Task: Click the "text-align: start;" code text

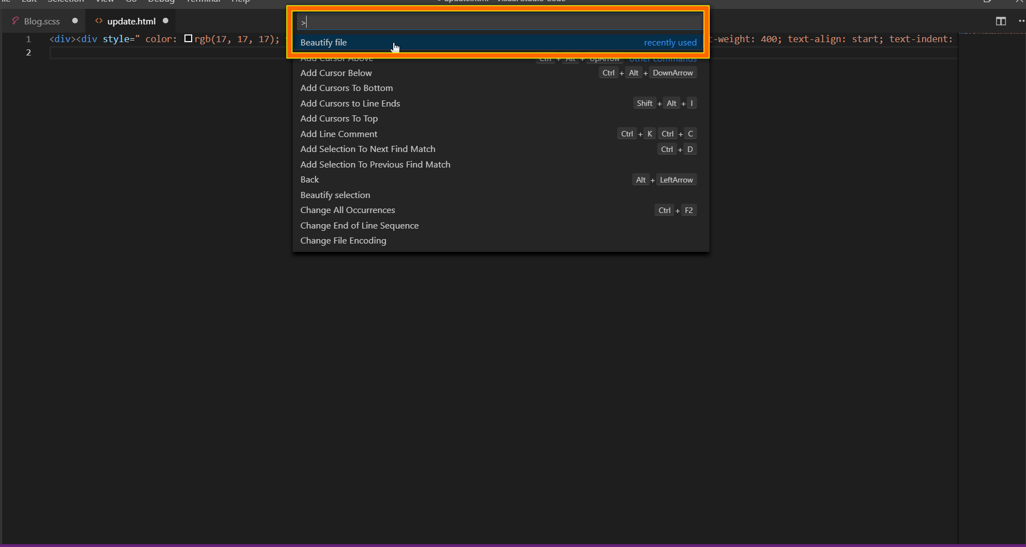Action: pyautogui.click(x=835, y=39)
